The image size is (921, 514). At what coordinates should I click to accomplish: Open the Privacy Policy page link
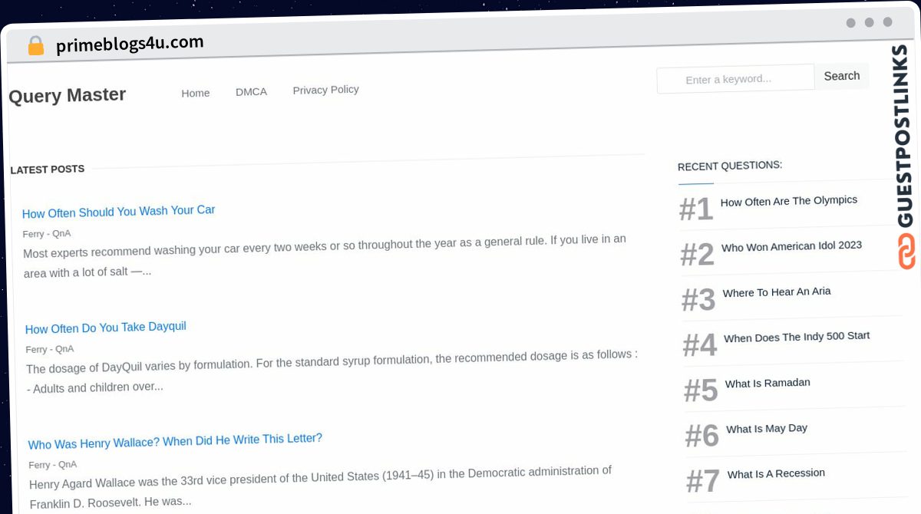pos(325,90)
